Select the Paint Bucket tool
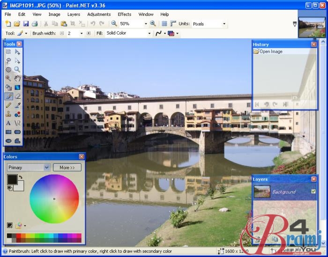This screenshot has width=328, height=257. click(x=8, y=87)
